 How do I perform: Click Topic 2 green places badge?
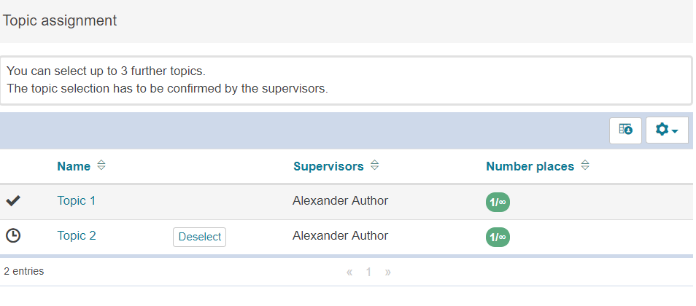point(498,237)
